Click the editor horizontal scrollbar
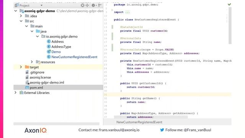Image resolution: width=245 pixels, height=138 pixels. (x=151, y=117)
